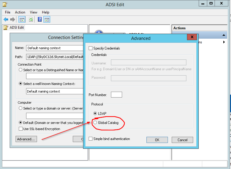Click the domain or server text box
Viewport: 231px width, 169px height.
pos(55,116)
